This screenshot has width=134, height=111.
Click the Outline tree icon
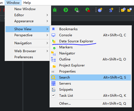point(53,59)
